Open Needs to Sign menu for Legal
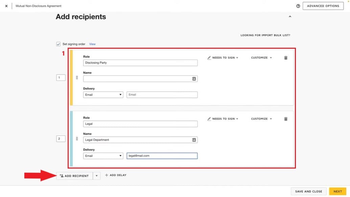The height and width of the screenshot is (197, 350). tap(223, 119)
